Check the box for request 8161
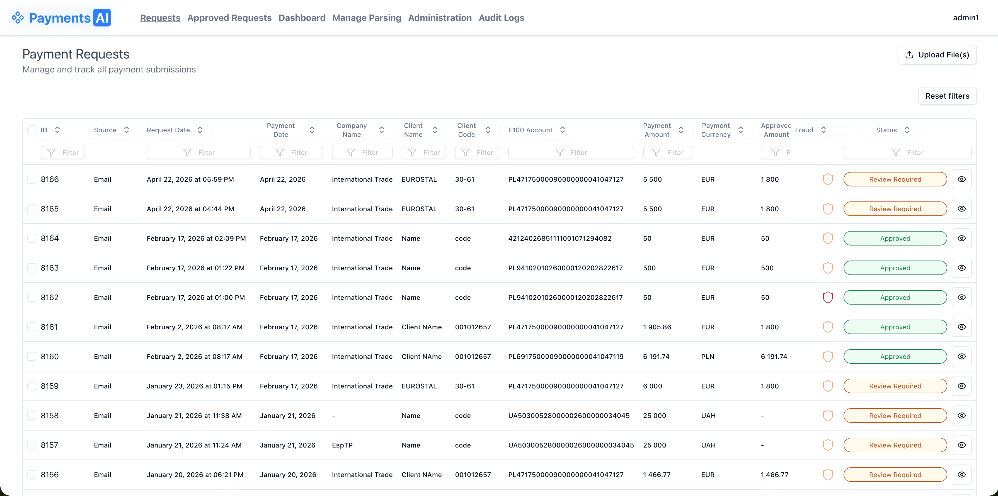The height and width of the screenshot is (496, 998). pyautogui.click(x=32, y=327)
